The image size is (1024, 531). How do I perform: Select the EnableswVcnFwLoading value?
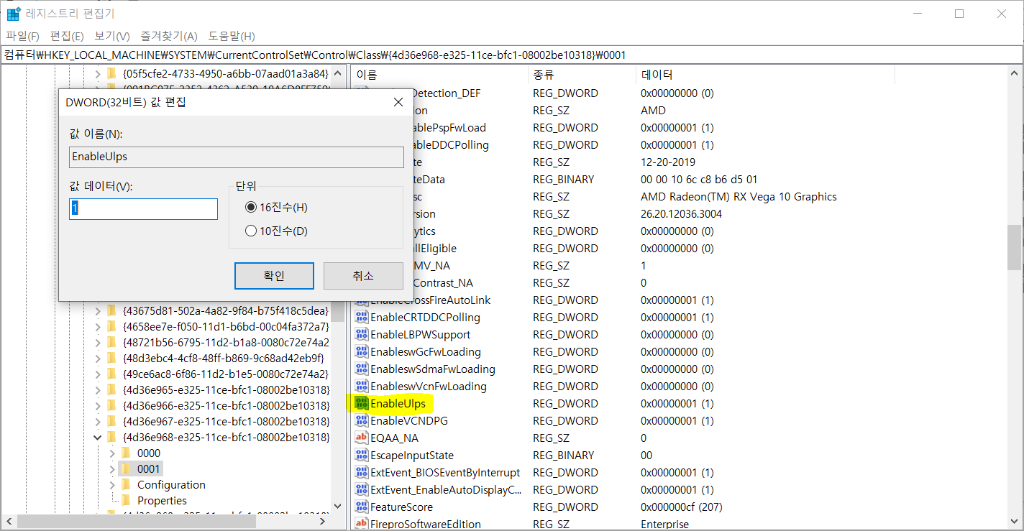point(408,386)
